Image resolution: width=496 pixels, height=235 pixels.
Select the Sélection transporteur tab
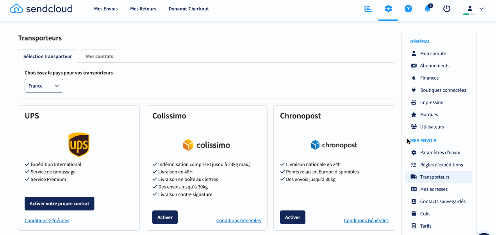point(48,56)
